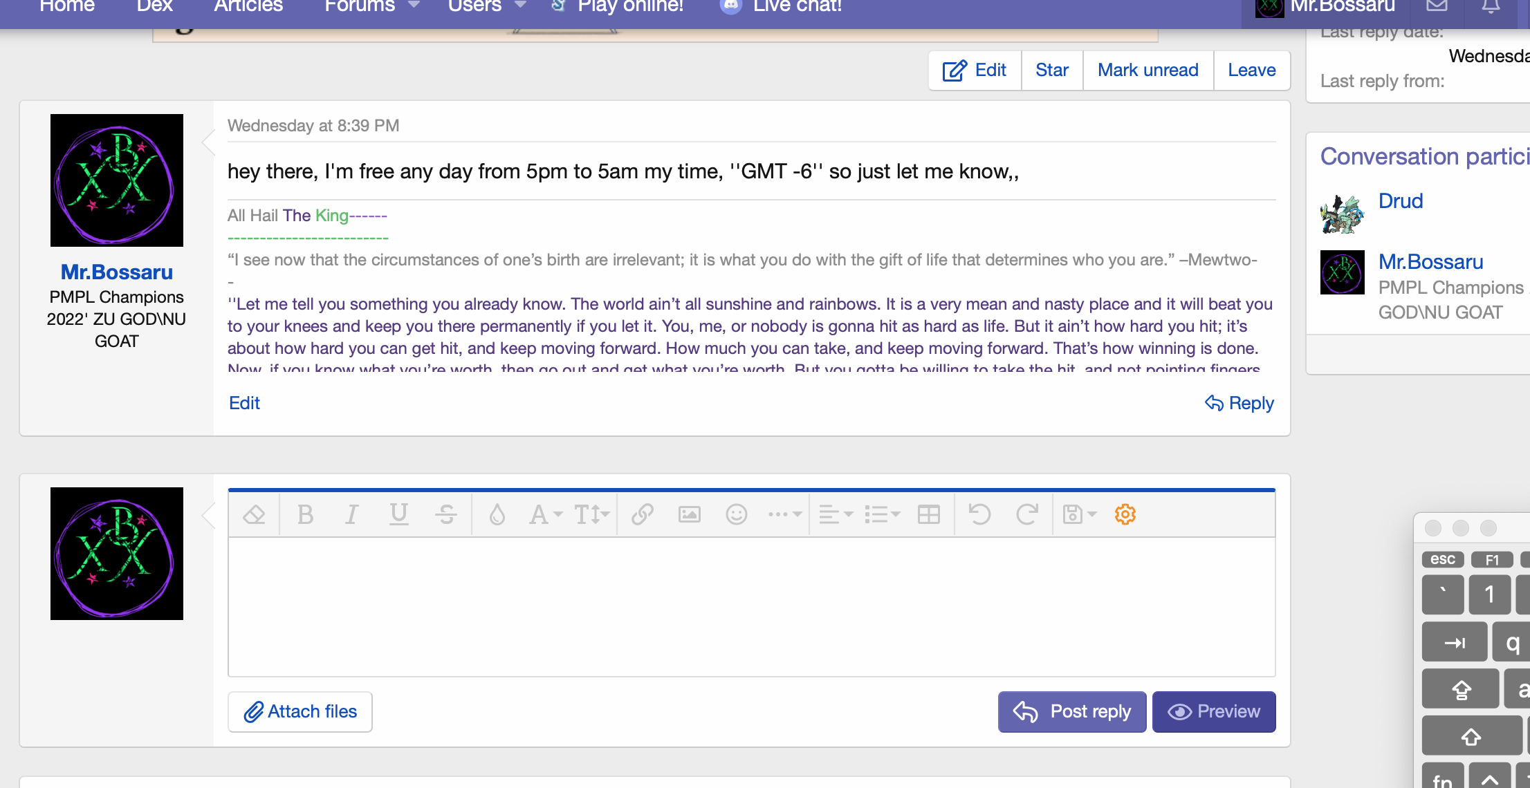Screen dimensions: 1530x788
Task: Open the text color droplet picker
Action: [497, 515]
